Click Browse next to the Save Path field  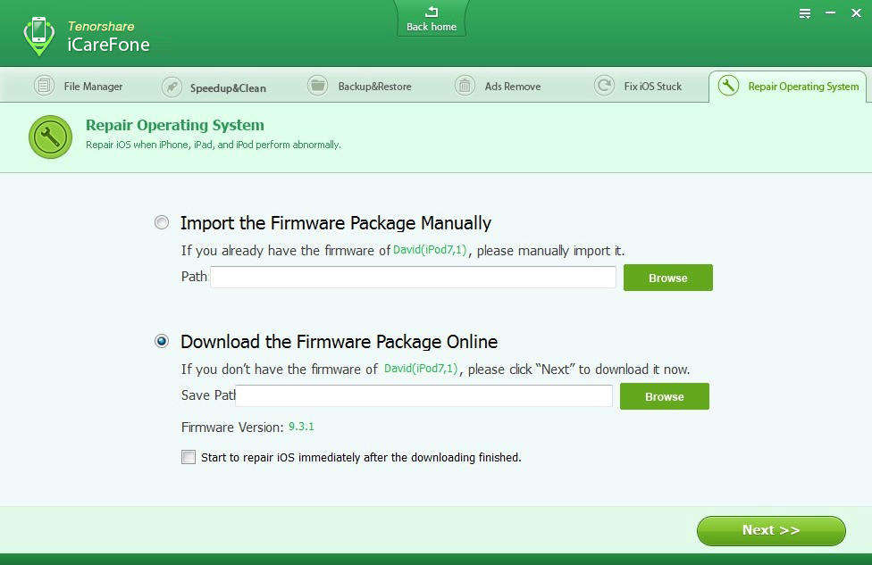665,396
